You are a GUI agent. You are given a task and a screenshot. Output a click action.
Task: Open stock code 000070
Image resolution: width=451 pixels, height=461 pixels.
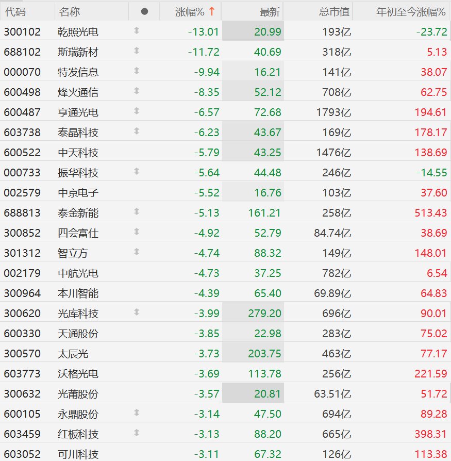tap(22, 72)
